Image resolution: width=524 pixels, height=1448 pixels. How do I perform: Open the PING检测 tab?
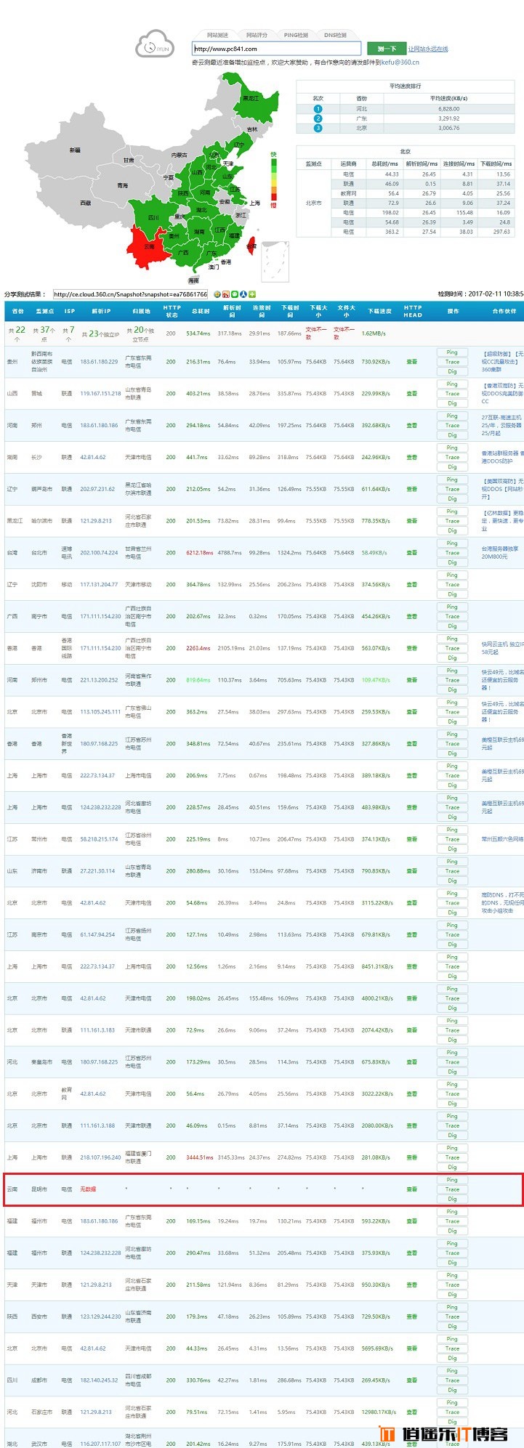(x=296, y=35)
